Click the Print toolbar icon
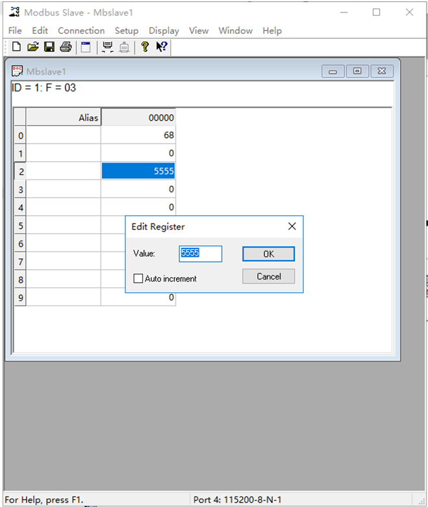Viewport: 428px width, 507px height. tap(65, 47)
